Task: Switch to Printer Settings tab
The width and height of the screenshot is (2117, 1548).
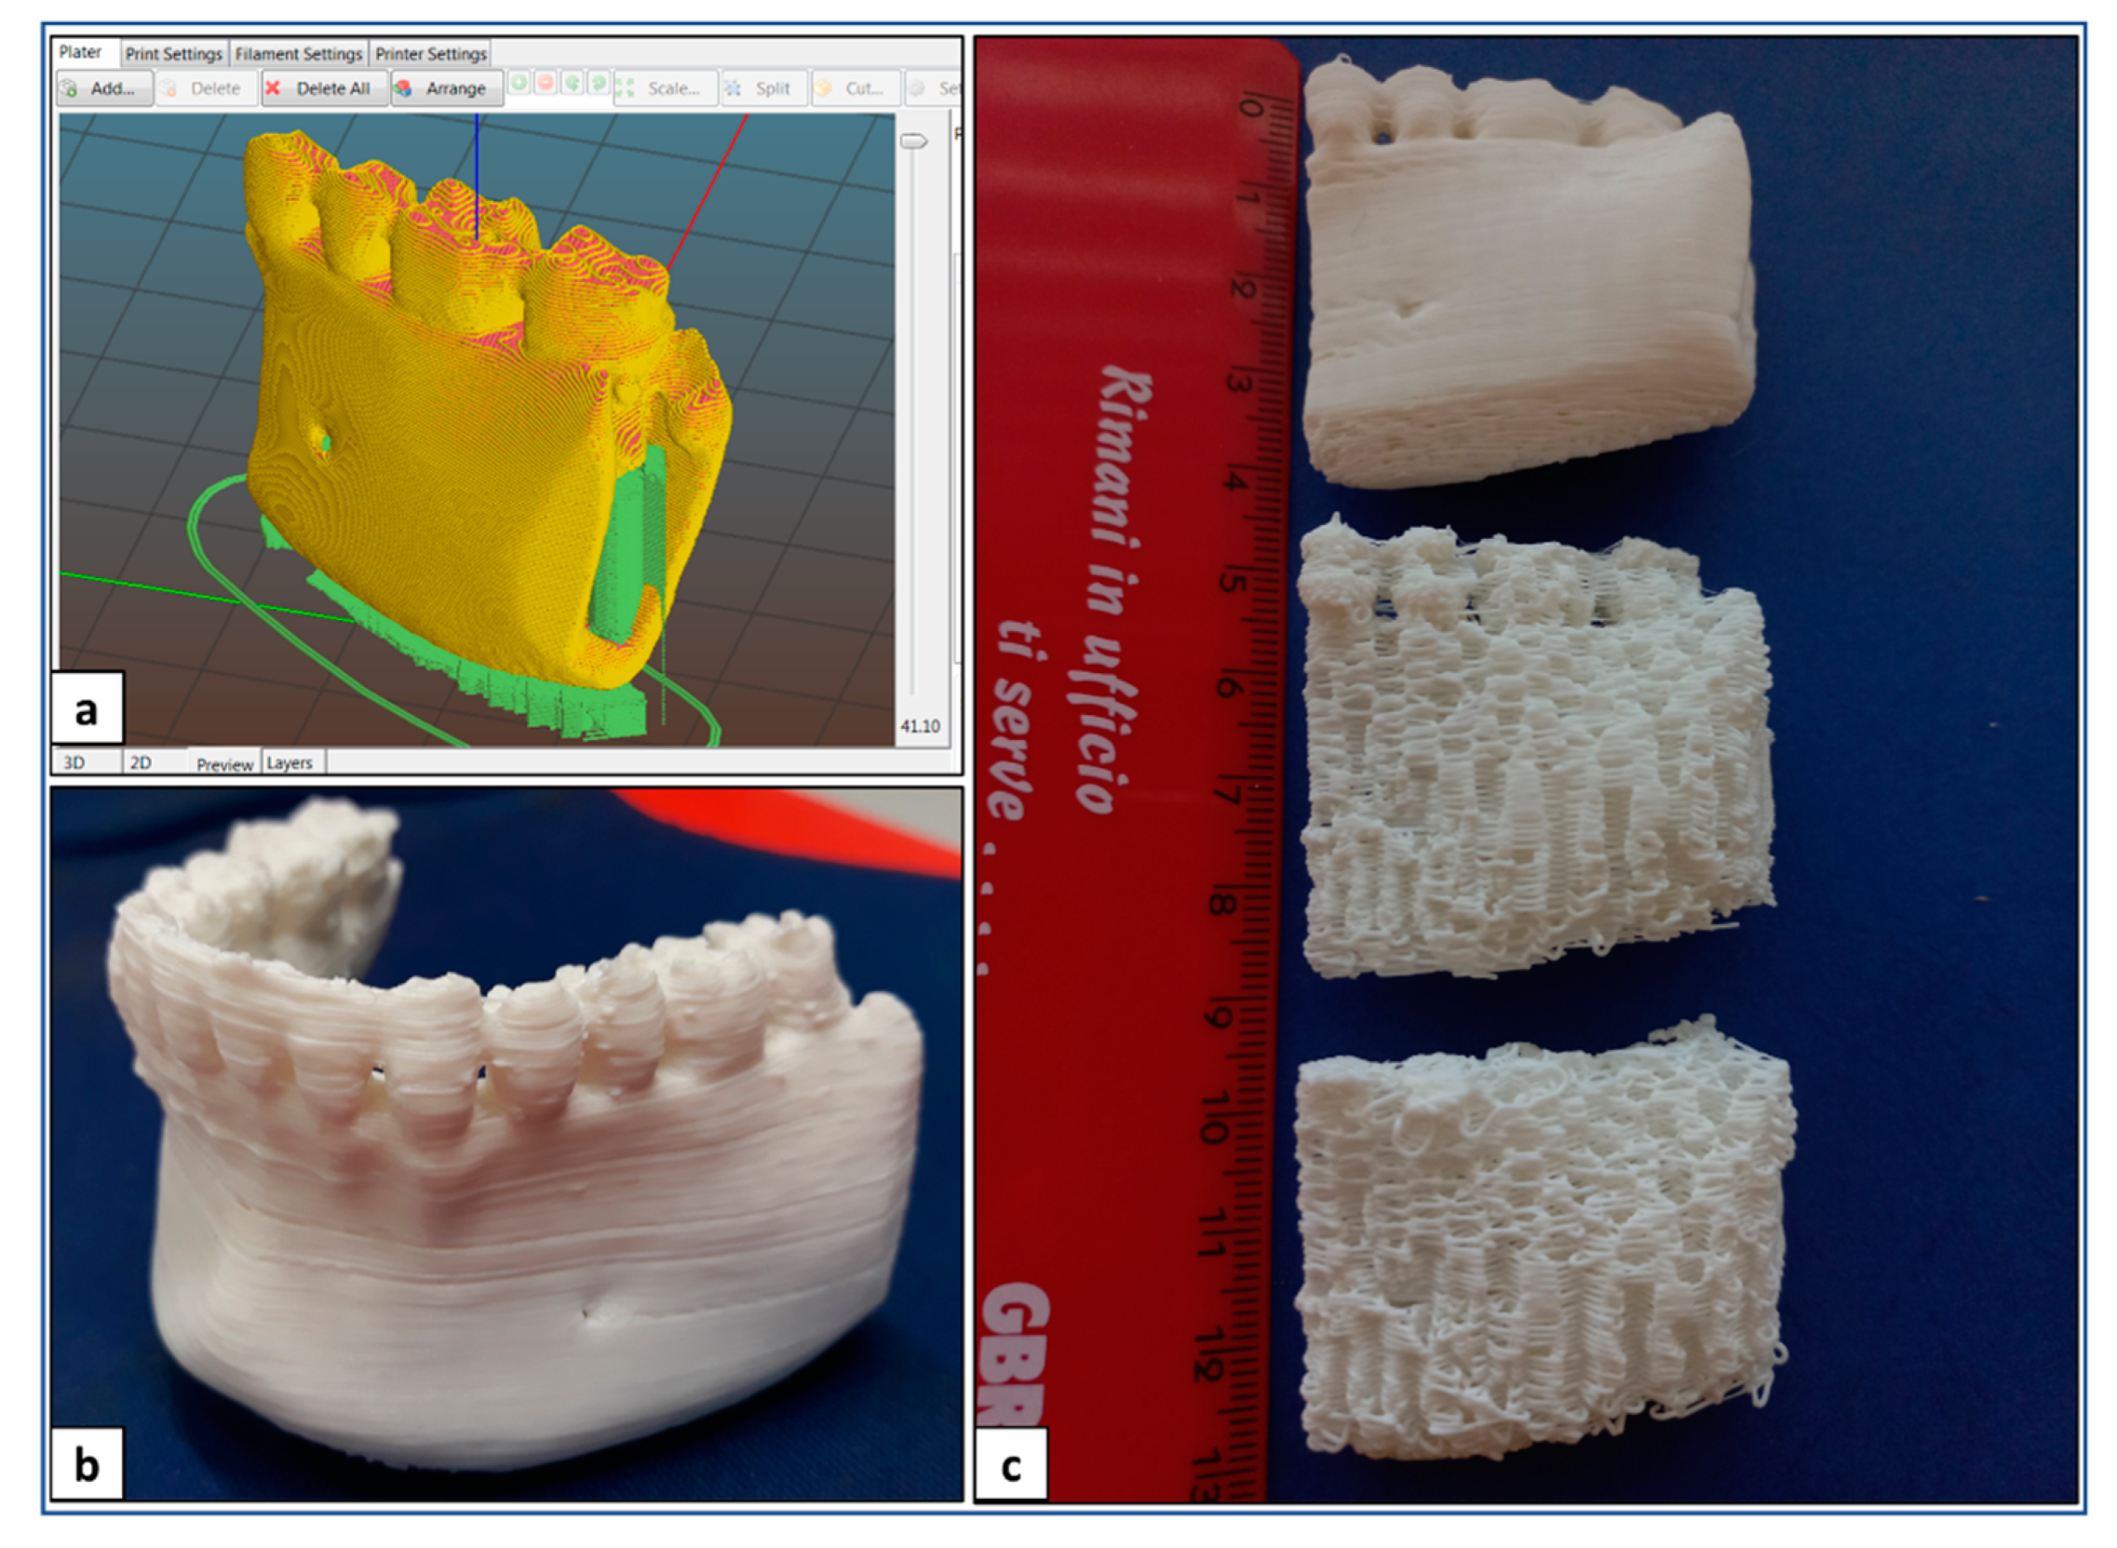Action: pos(430,54)
